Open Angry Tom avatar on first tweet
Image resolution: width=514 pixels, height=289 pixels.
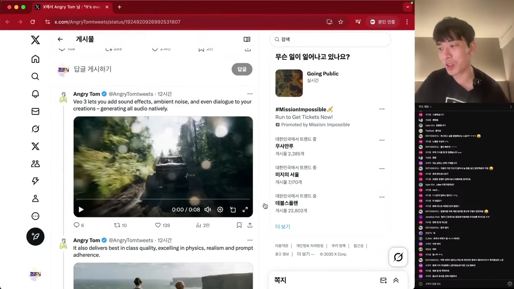click(x=63, y=97)
